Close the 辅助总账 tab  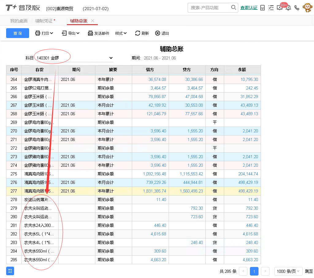click(x=93, y=21)
